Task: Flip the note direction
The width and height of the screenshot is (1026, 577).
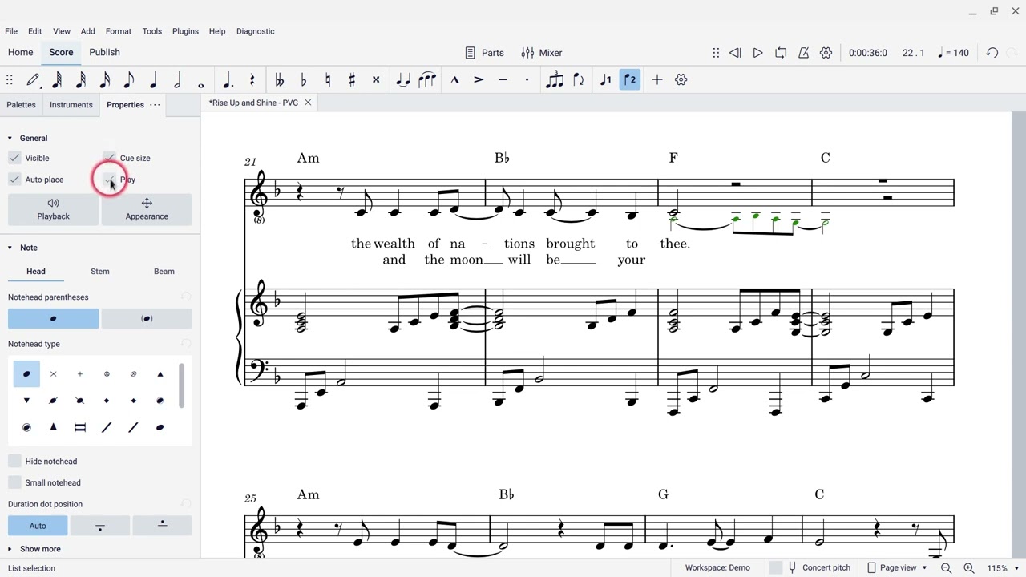Action: (x=578, y=79)
